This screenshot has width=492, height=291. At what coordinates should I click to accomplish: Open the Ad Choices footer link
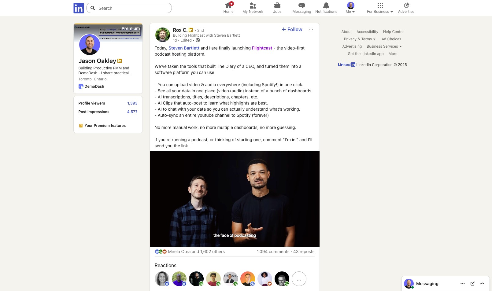pyautogui.click(x=391, y=39)
